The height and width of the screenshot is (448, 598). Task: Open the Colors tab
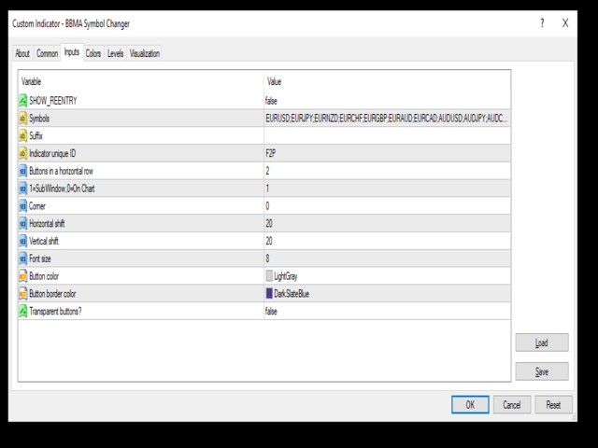click(x=93, y=53)
